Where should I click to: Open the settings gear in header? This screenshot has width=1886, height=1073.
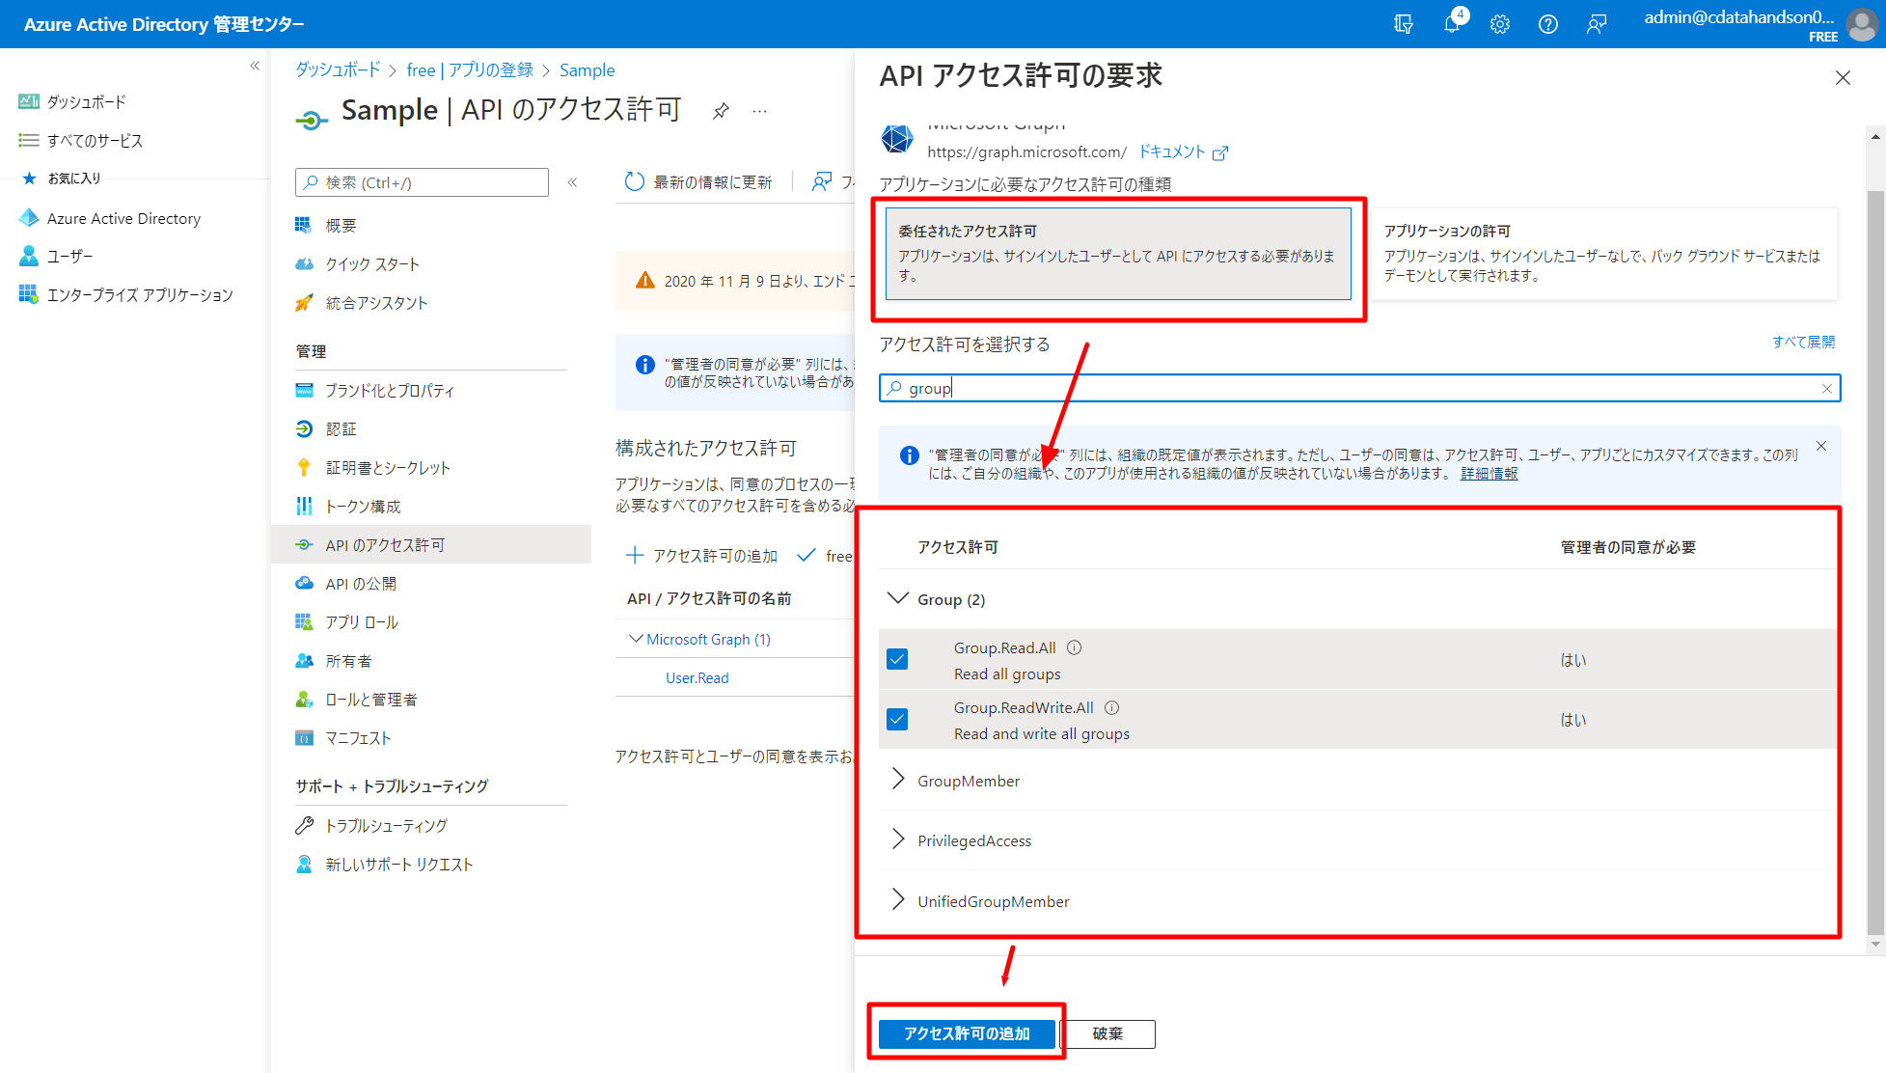click(x=1499, y=24)
